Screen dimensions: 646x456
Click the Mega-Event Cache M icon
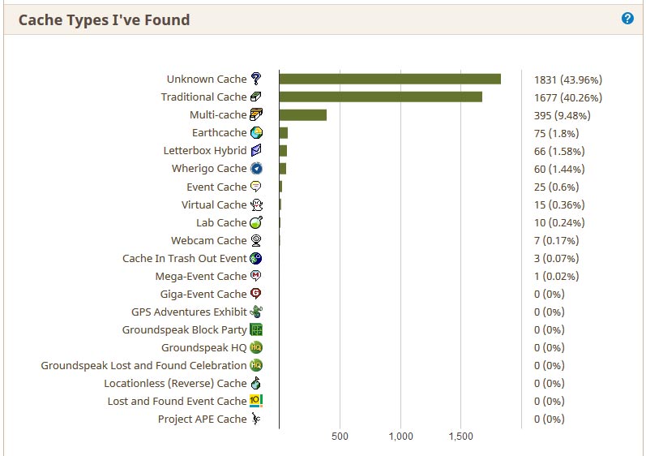pyautogui.click(x=256, y=276)
